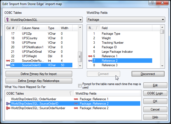
Task: Click ODBC columns scrollbar thumb
Action: pyautogui.click(x=80, y=57)
